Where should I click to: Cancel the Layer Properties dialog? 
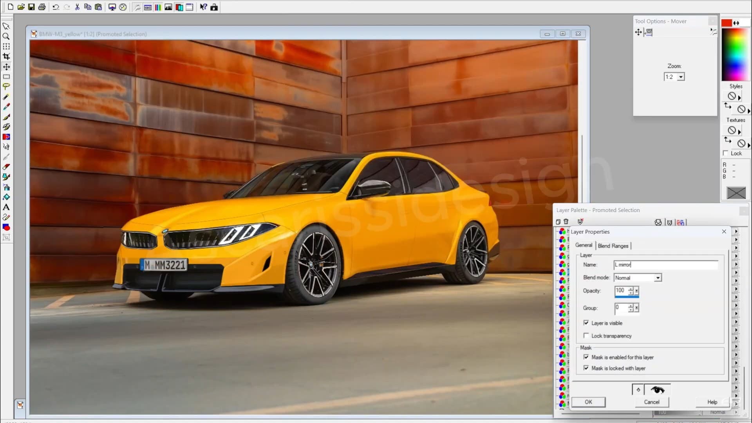652,402
